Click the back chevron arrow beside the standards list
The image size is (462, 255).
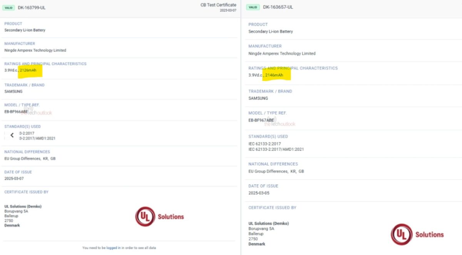[12, 135]
